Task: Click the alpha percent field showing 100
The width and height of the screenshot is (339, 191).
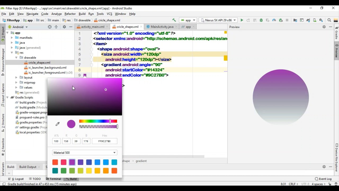Action: (56, 141)
